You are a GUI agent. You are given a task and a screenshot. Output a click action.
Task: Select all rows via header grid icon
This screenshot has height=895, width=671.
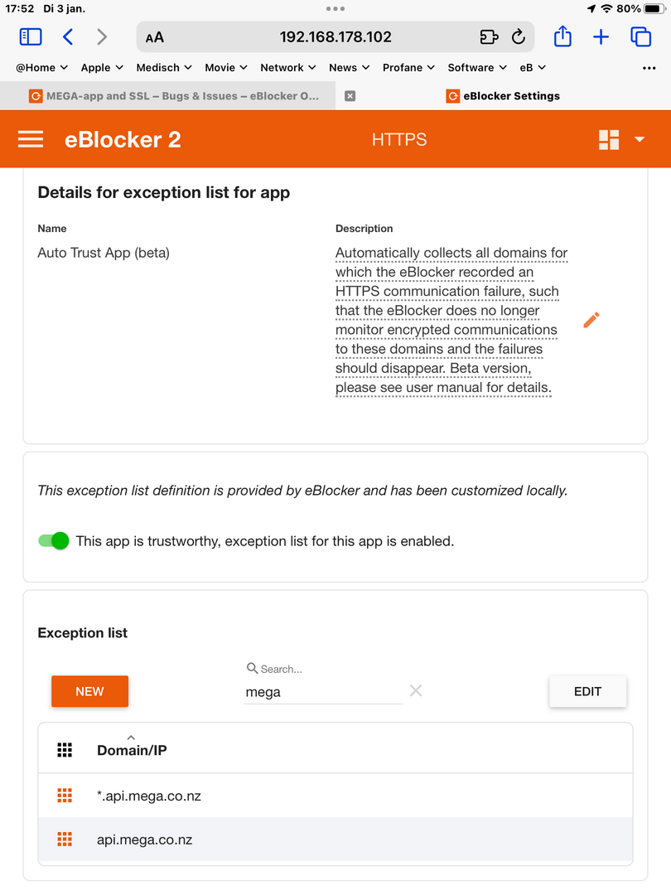[x=65, y=750]
